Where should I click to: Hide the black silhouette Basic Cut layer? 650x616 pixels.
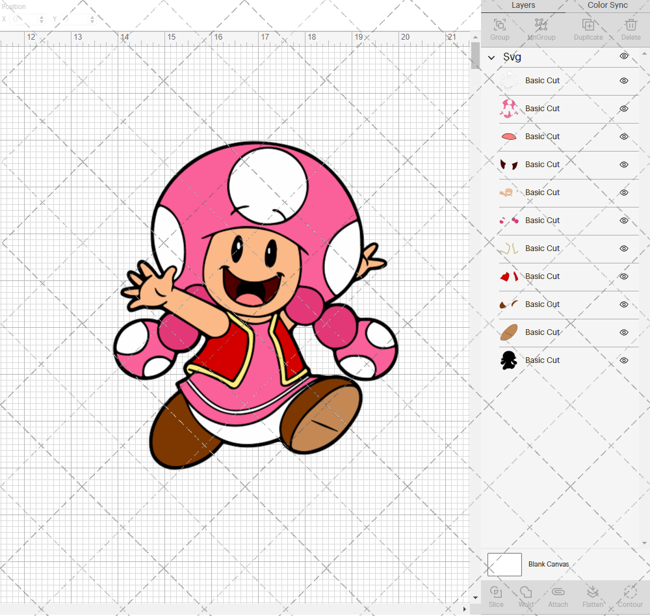(x=623, y=360)
